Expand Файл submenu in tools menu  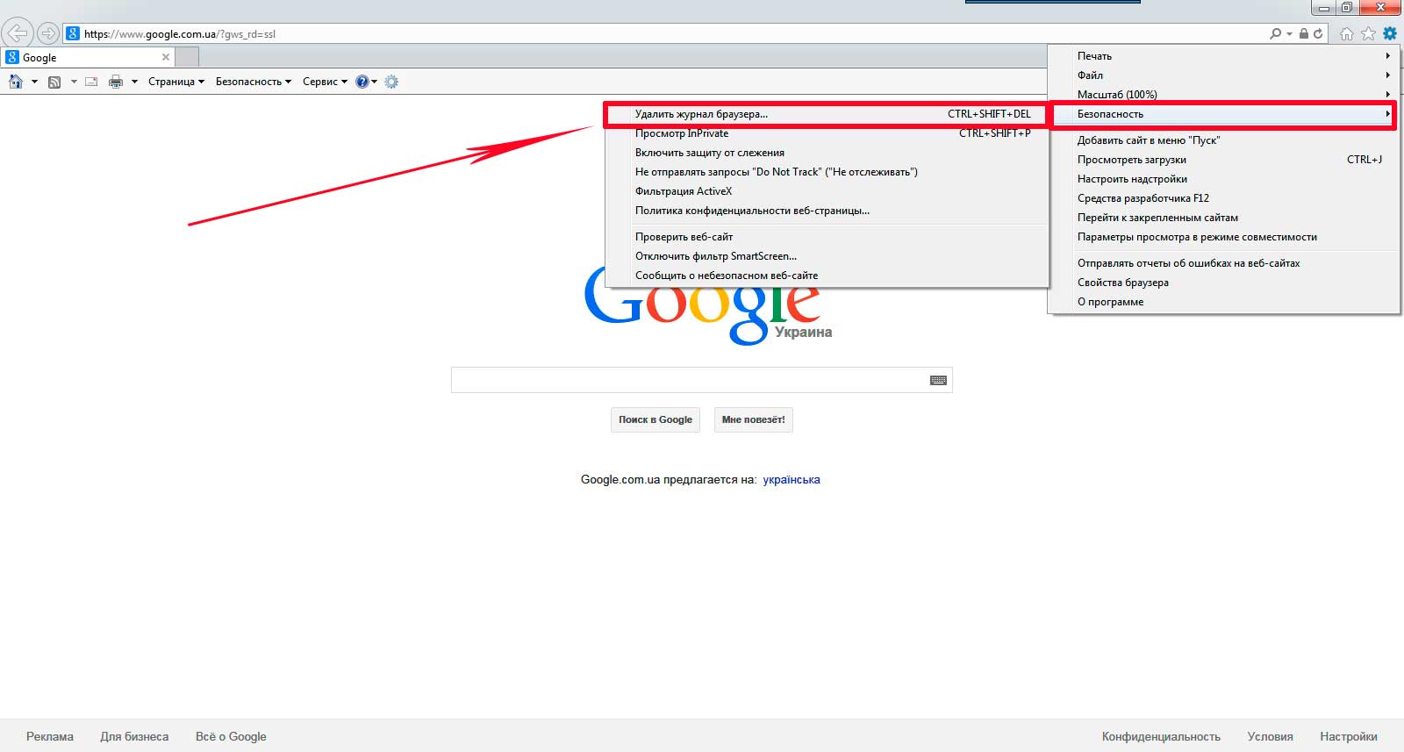(x=1224, y=75)
